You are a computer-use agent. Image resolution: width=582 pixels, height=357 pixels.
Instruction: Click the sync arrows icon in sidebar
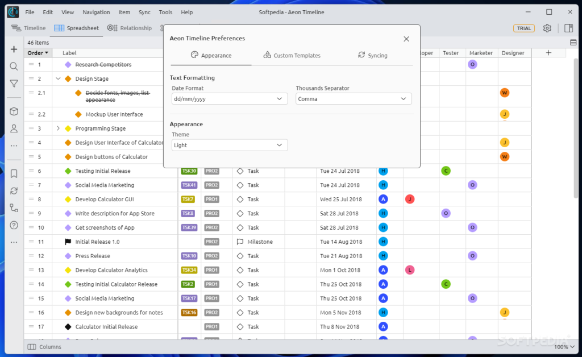click(x=14, y=191)
